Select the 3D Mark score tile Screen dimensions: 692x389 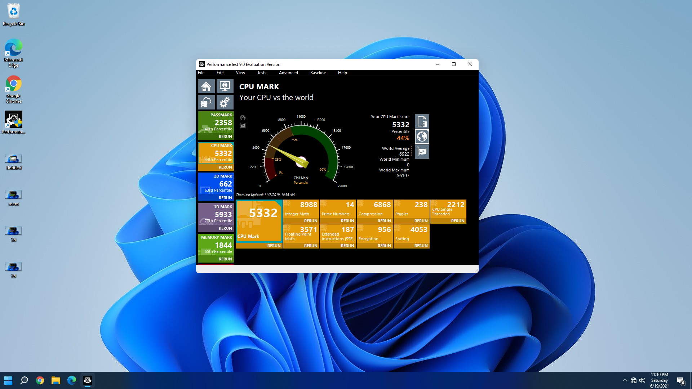click(216, 214)
